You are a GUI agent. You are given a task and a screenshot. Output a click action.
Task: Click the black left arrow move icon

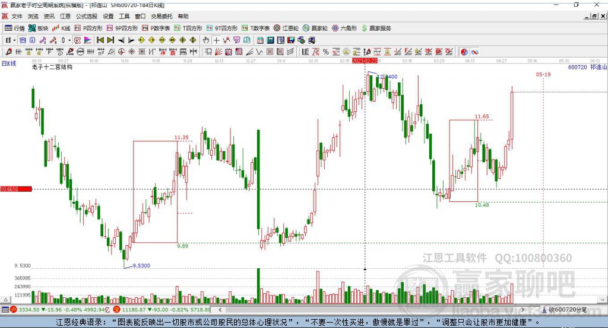click(121, 40)
